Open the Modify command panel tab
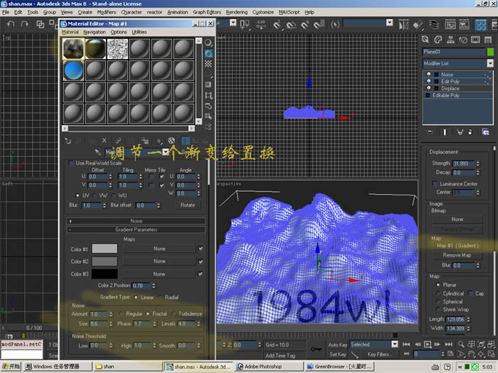Viewport: 498px width, 373px height. 438,40
